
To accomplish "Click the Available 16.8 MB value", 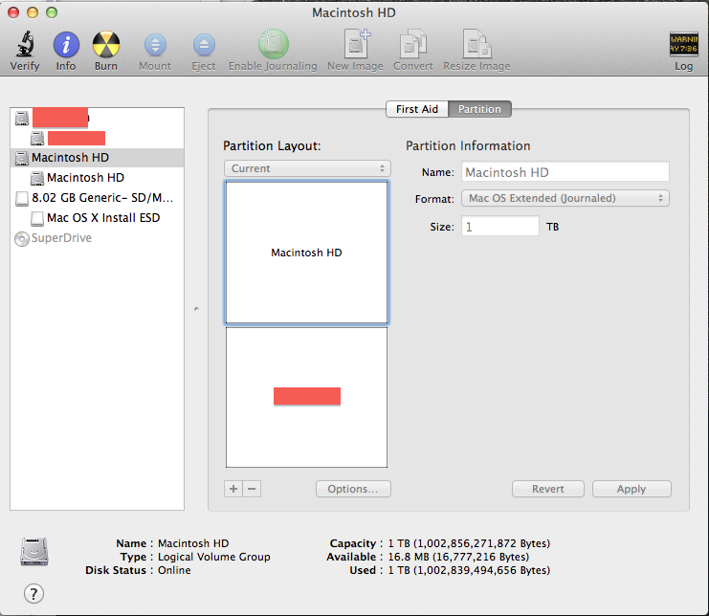I will pyautogui.click(x=458, y=557).
